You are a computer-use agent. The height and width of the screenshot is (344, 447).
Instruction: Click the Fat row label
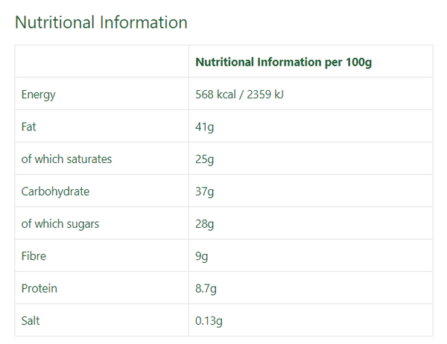[x=28, y=127]
